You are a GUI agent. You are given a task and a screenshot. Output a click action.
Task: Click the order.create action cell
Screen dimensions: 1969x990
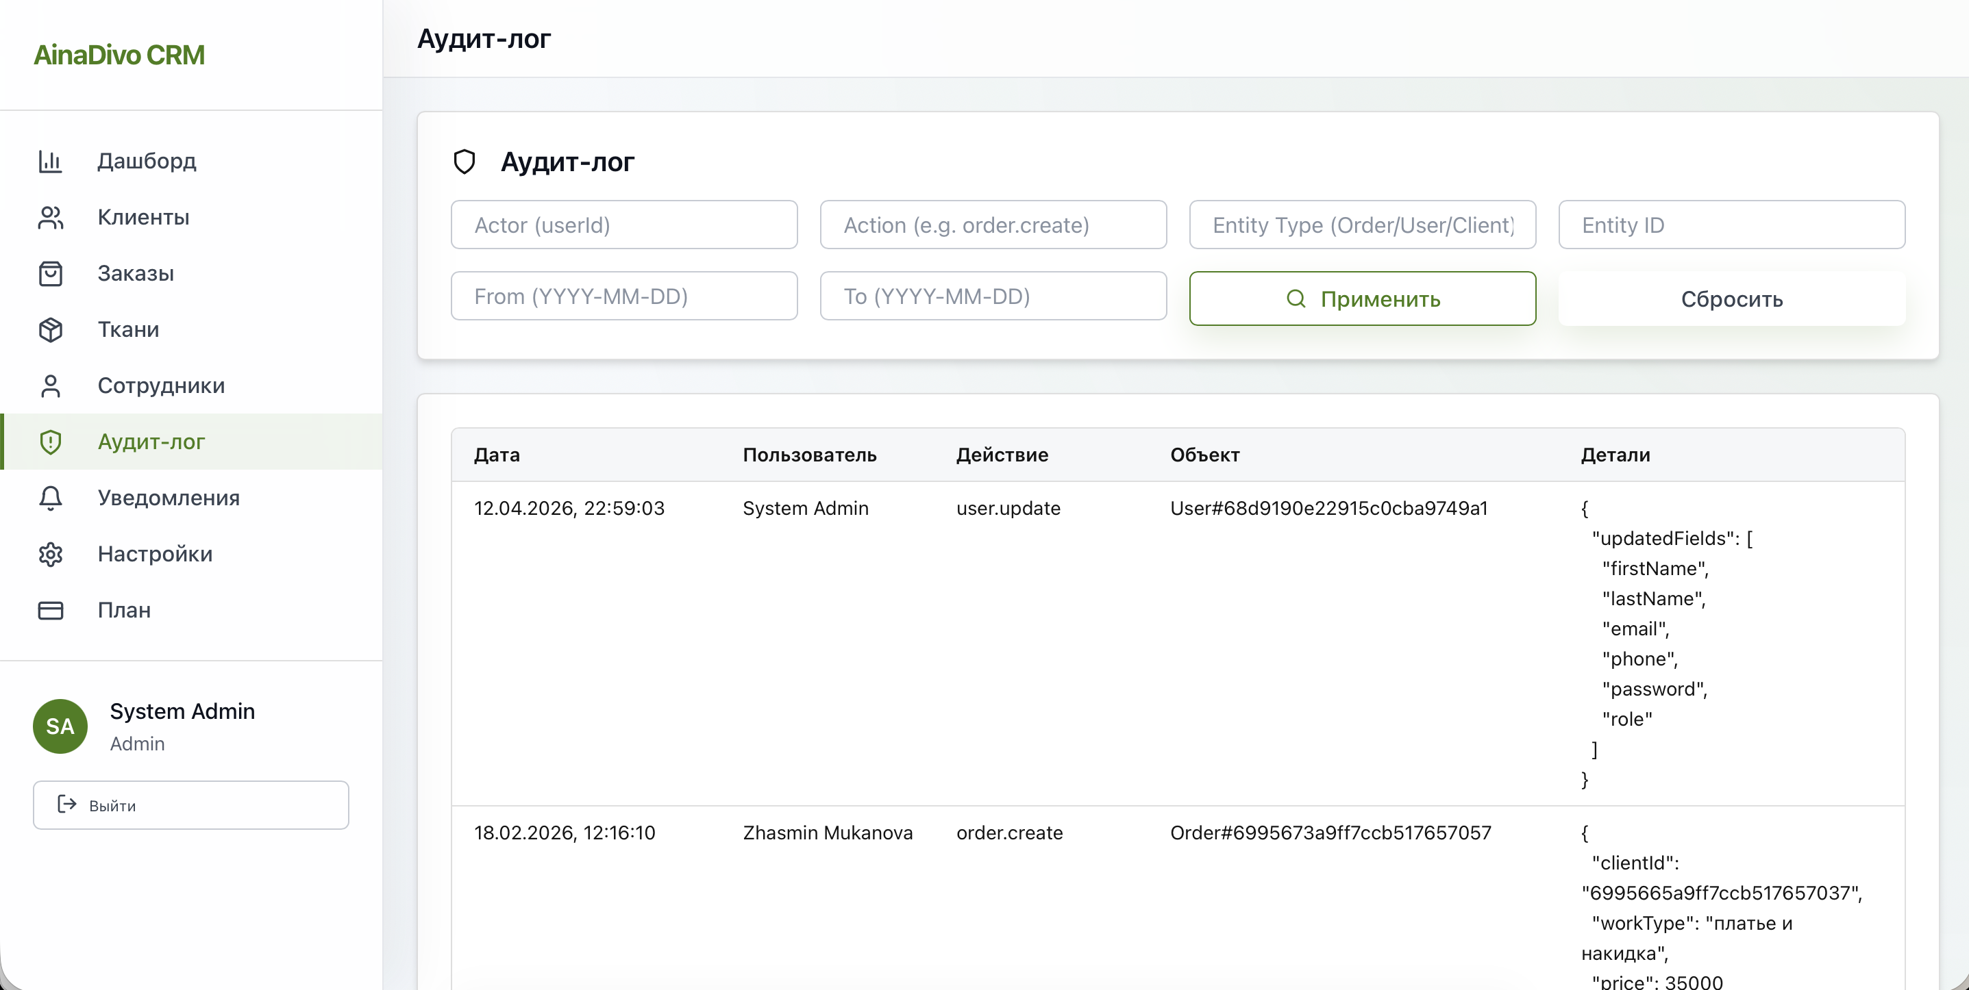[1009, 833]
